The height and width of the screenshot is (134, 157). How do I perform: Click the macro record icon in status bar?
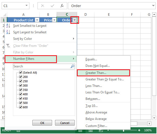[x=18, y=131]
